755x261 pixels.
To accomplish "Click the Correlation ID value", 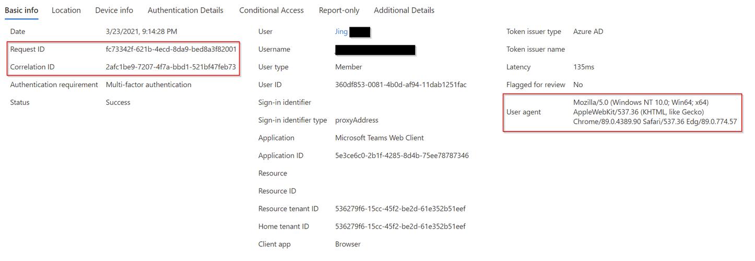I will pyautogui.click(x=171, y=67).
